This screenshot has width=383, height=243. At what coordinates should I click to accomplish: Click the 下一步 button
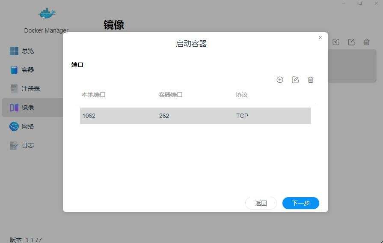click(x=301, y=203)
